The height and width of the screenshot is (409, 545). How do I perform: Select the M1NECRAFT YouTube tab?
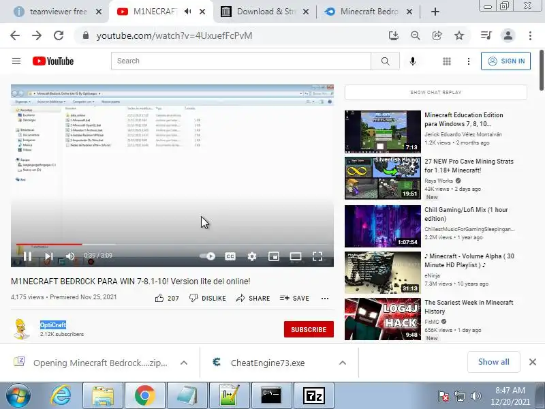pyautogui.click(x=155, y=12)
